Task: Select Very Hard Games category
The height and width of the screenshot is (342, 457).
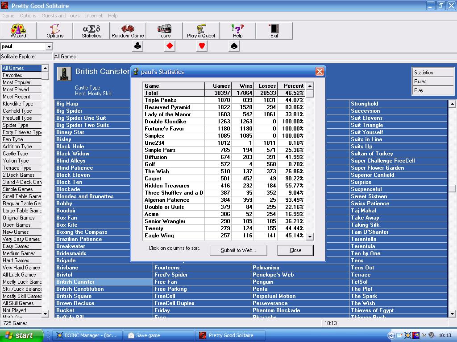Action: (x=21, y=268)
